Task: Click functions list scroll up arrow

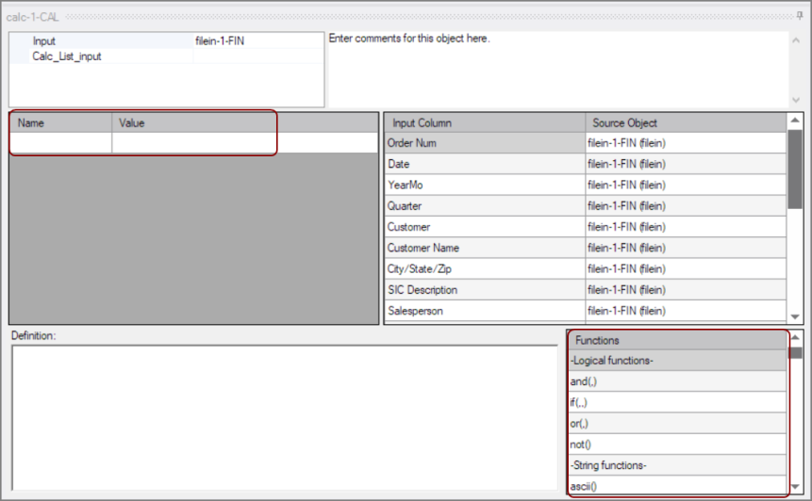Action: click(795, 338)
